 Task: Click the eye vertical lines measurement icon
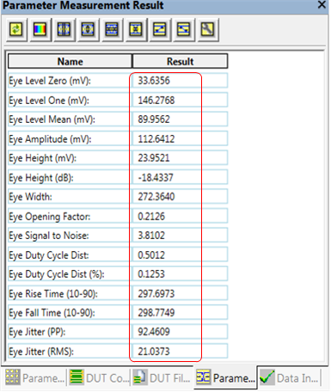tap(64, 29)
